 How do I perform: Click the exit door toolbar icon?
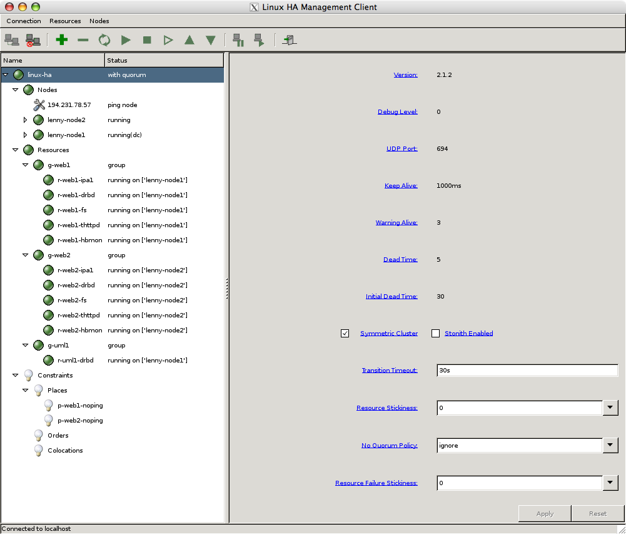pos(289,40)
